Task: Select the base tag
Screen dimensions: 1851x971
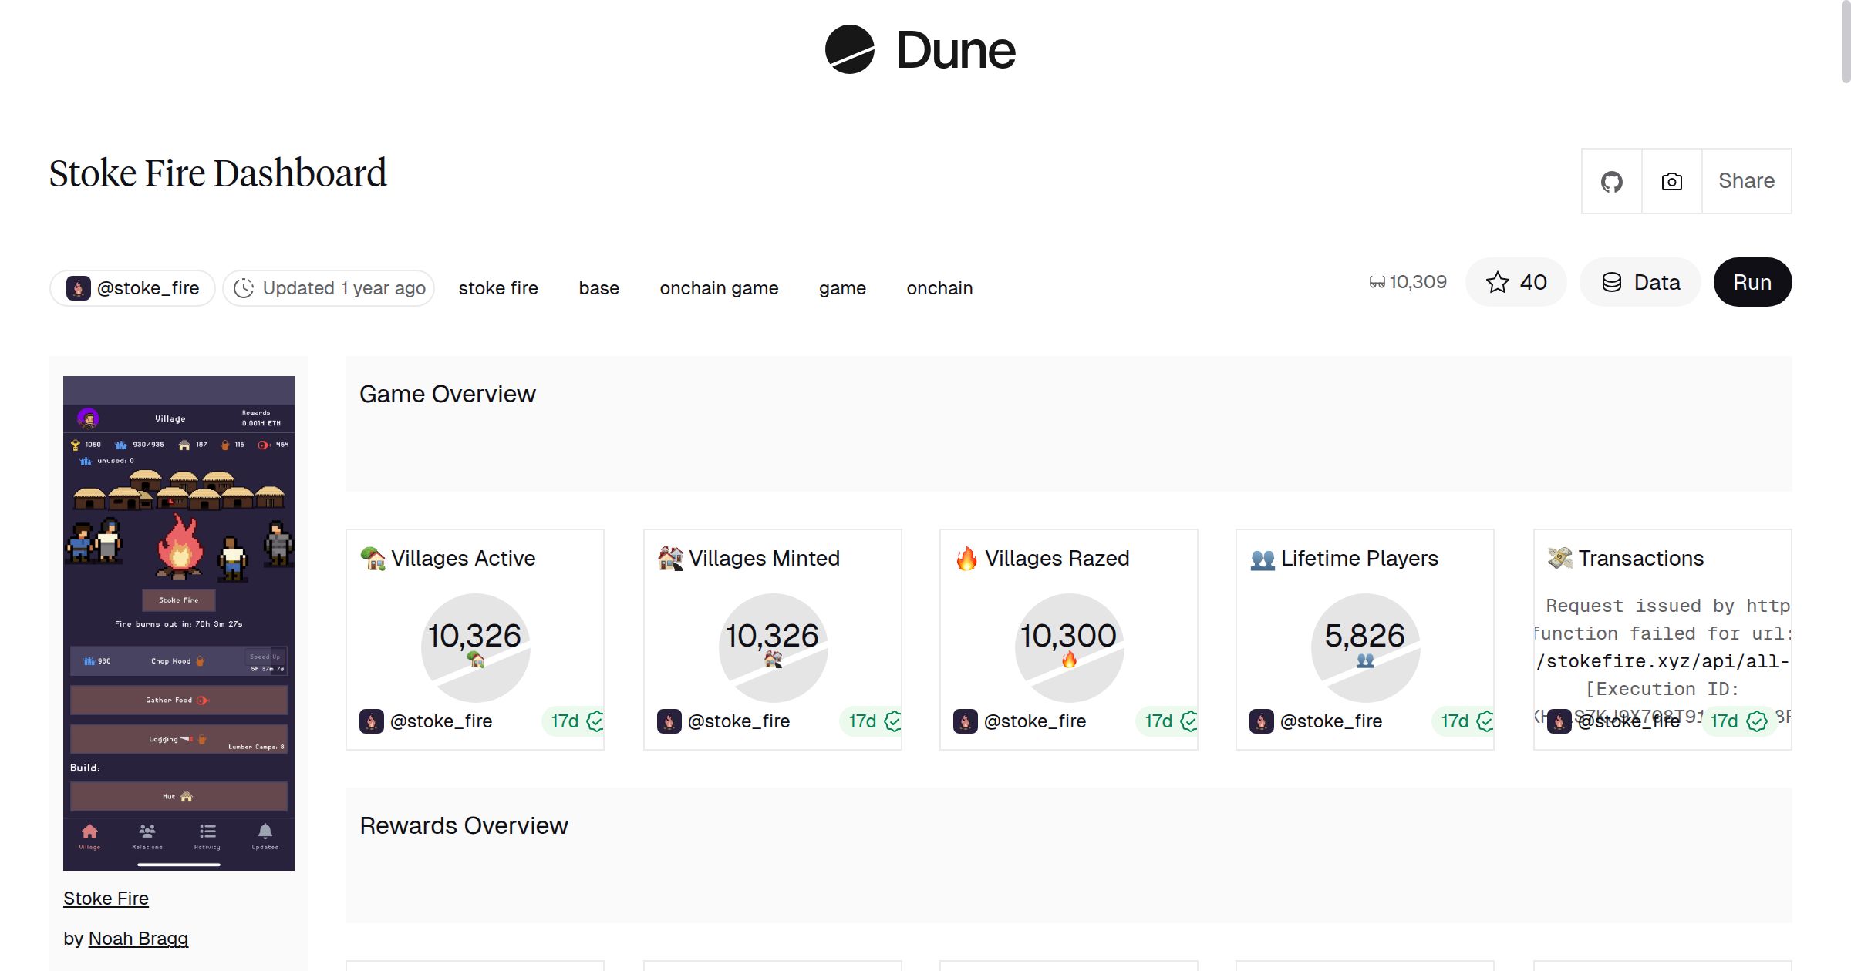Action: click(x=598, y=287)
